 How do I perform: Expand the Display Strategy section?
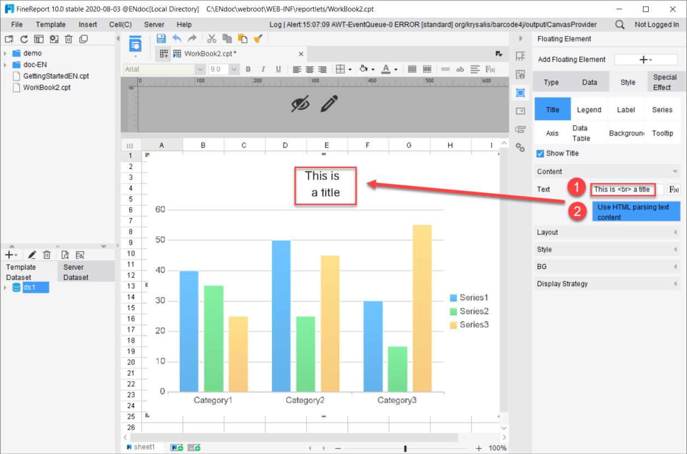click(x=607, y=284)
